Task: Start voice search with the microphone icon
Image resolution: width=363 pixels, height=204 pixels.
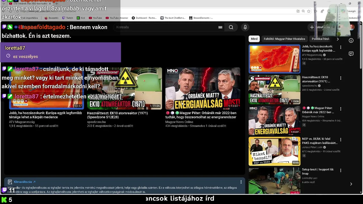Action: tap(245, 27)
